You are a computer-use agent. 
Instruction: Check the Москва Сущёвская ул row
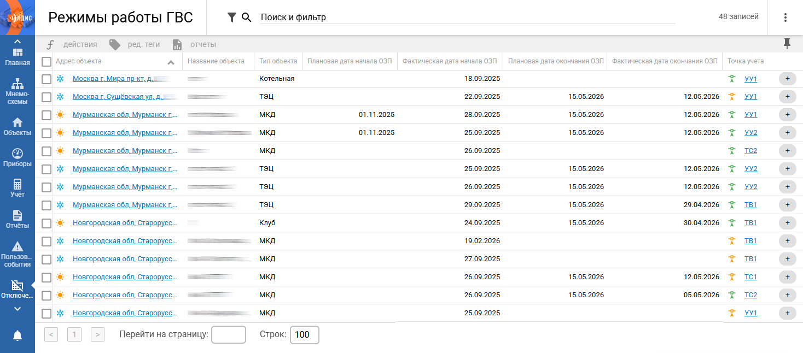tap(46, 97)
